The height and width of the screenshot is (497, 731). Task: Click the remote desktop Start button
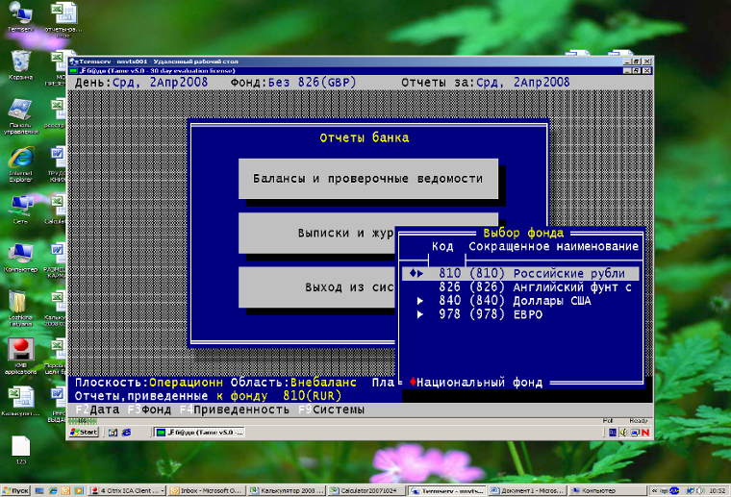pos(84,433)
